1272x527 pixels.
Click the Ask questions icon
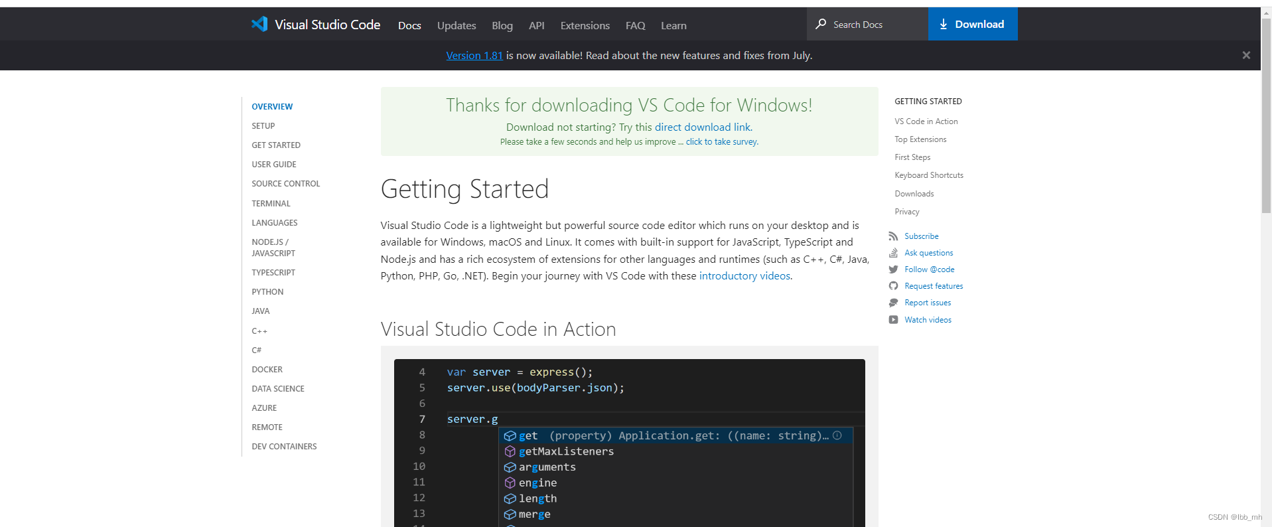point(893,253)
